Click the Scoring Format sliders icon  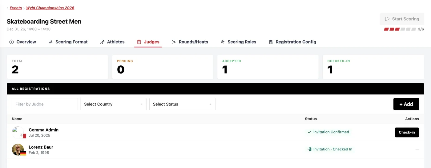pos(50,42)
